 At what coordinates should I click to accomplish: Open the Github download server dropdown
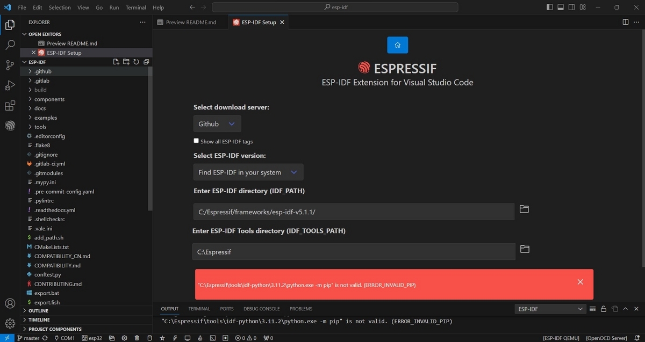coord(217,124)
